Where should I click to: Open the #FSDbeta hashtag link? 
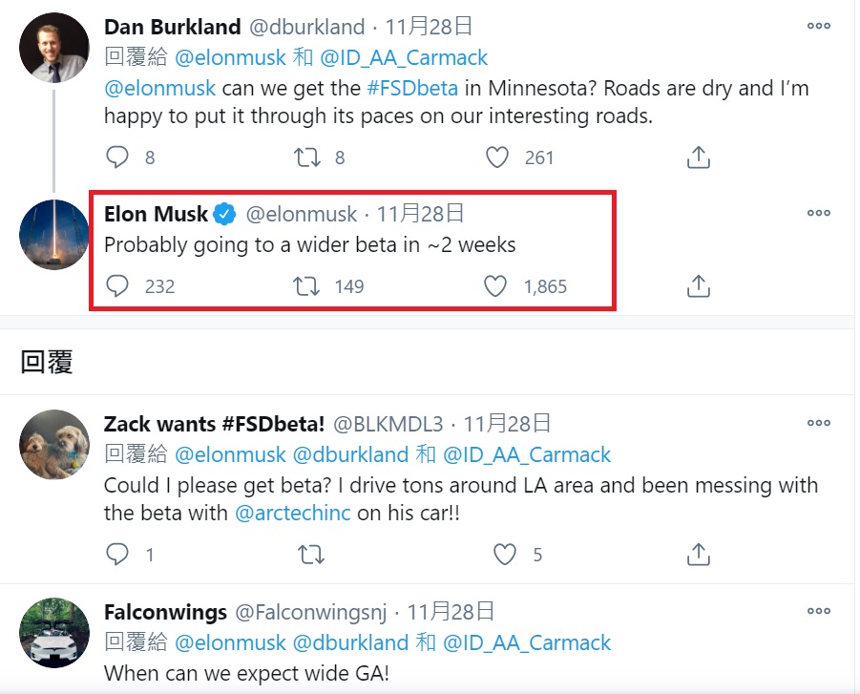coord(412,88)
